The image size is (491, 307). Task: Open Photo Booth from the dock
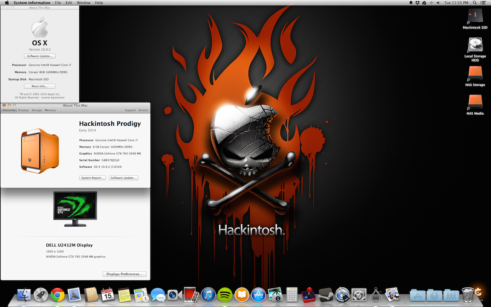coord(191,295)
